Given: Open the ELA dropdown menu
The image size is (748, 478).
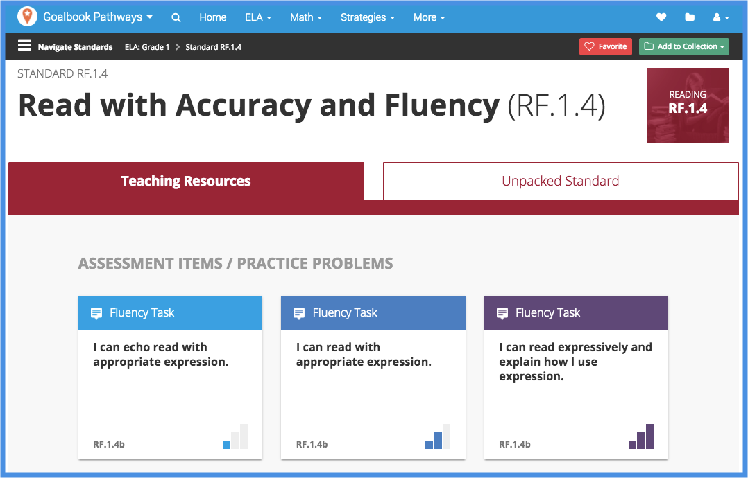Looking at the screenshot, I should 257,17.
